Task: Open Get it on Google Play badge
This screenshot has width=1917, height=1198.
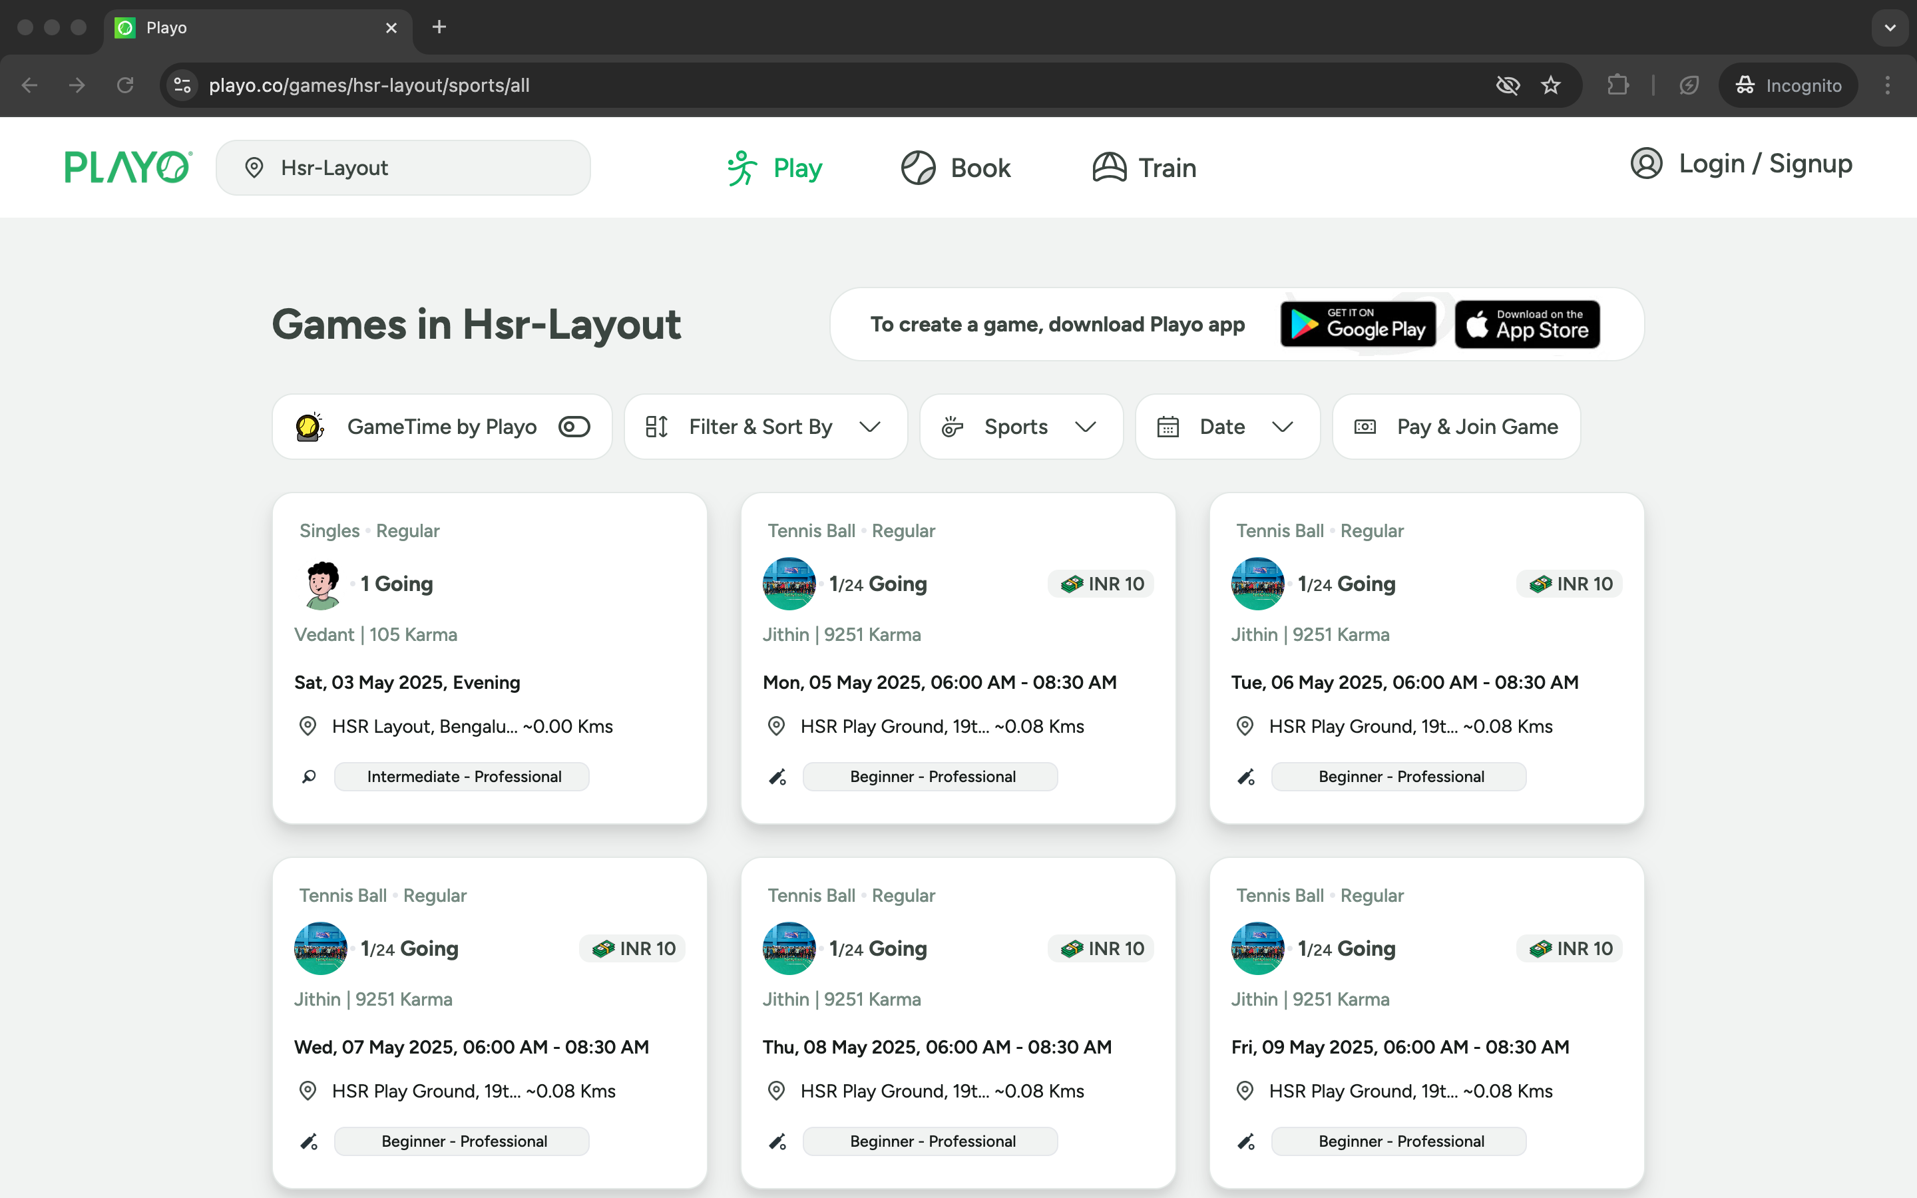Action: (x=1358, y=324)
